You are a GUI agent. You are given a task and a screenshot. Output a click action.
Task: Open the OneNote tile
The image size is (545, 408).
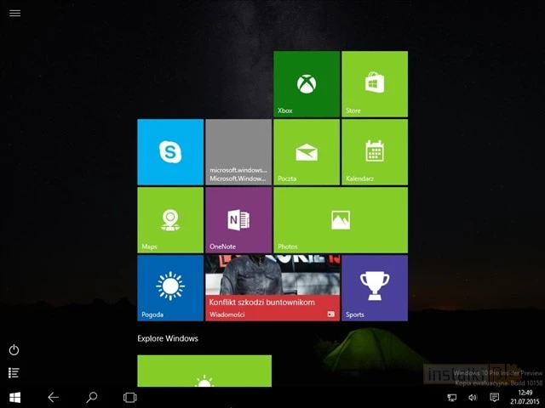pos(238,219)
